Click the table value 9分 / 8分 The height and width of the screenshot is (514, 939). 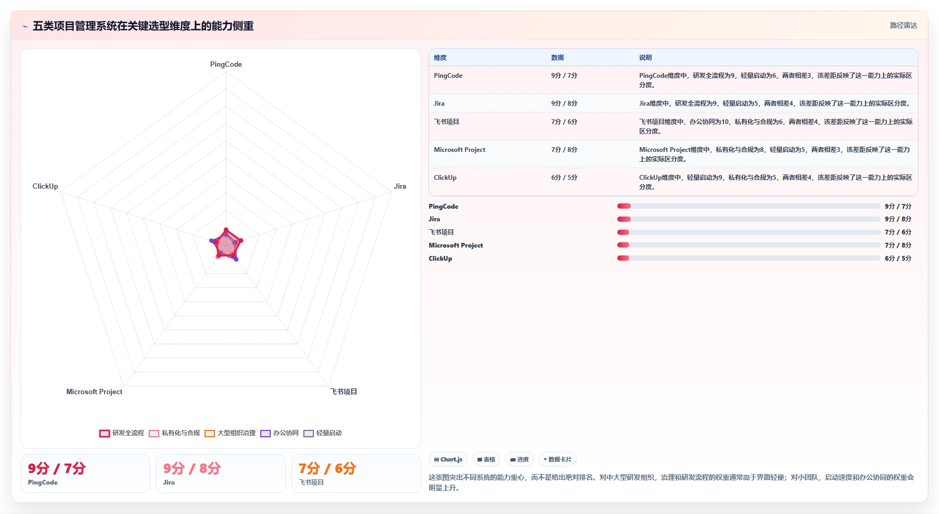tap(564, 104)
